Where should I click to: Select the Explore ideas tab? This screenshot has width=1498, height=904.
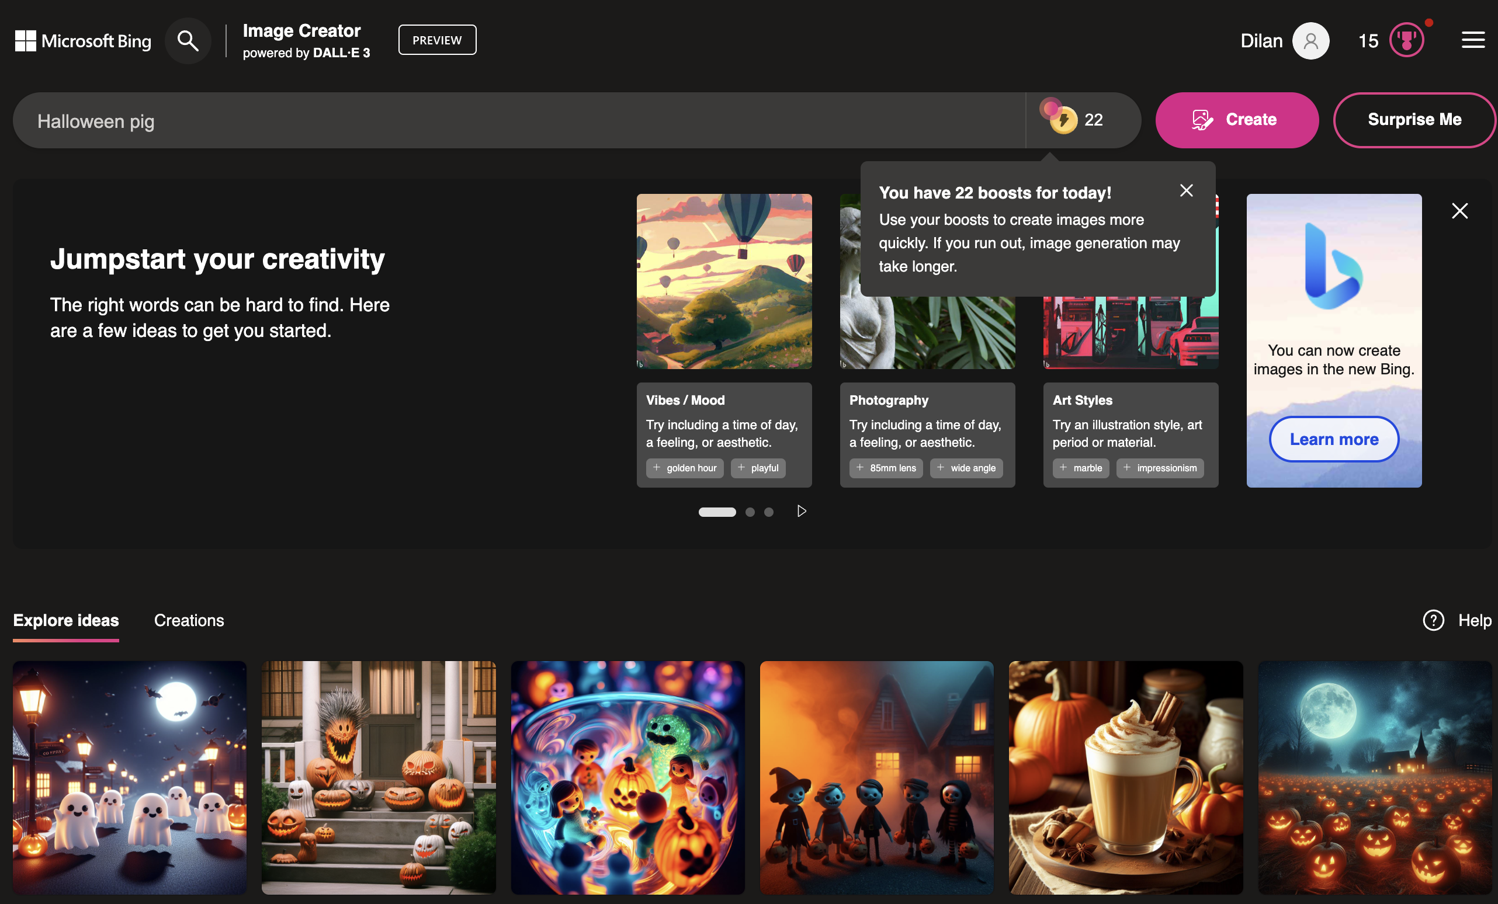[65, 620]
